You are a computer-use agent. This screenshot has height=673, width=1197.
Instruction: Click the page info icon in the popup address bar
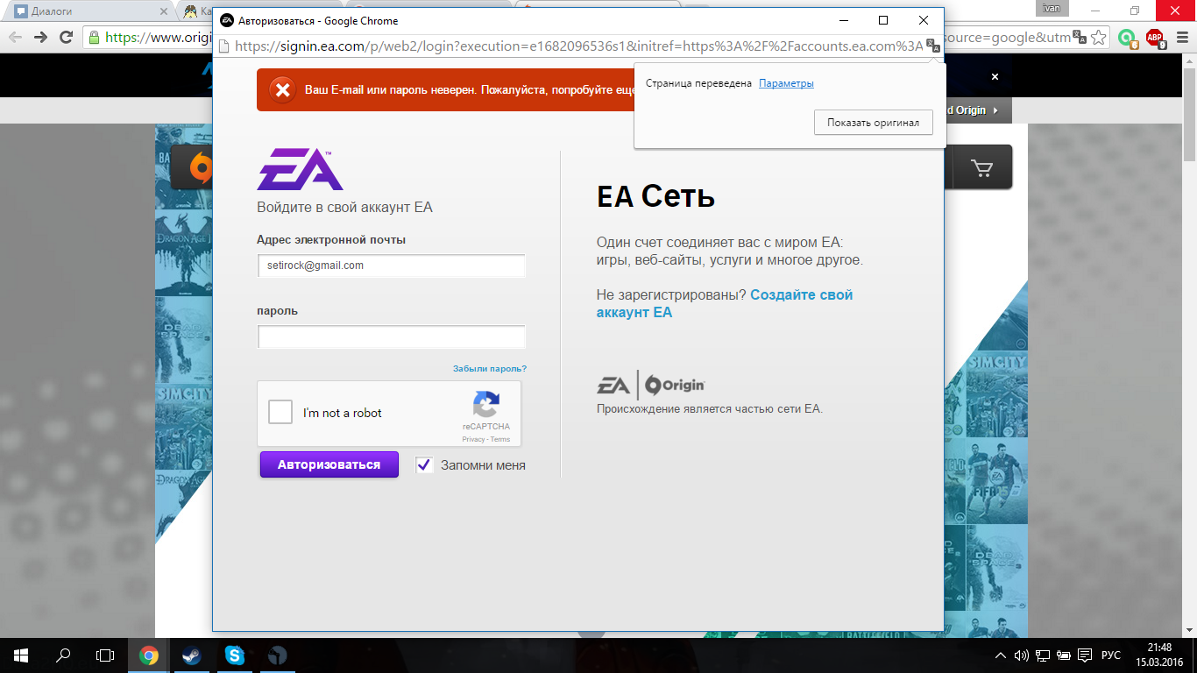[223, 46]
